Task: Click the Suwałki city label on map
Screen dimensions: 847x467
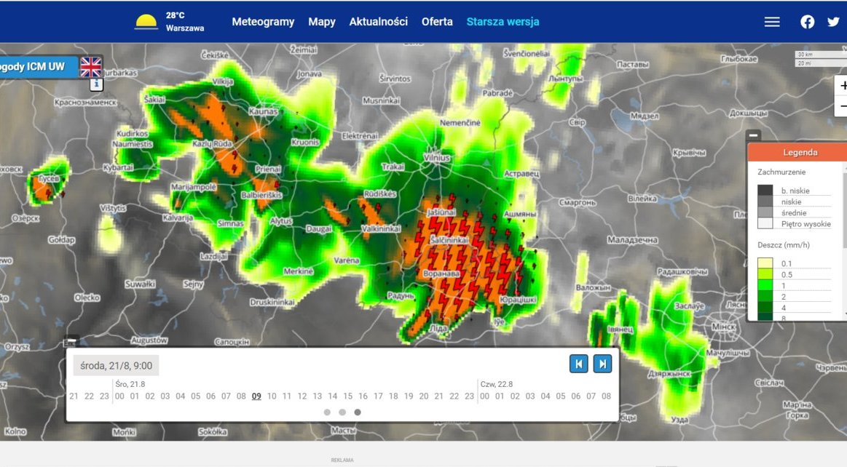Action: tap(140, 284)
